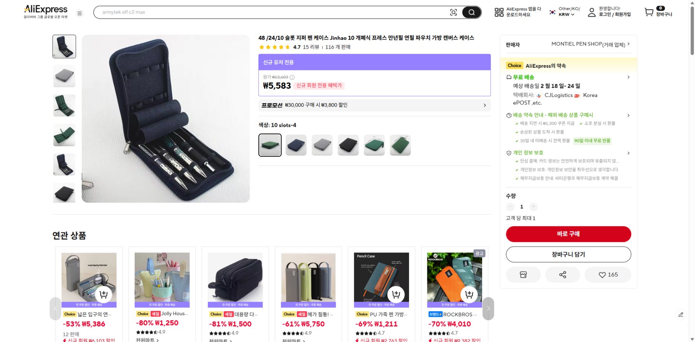Open the AliExpress hamburger menu icon

[80, 13]
